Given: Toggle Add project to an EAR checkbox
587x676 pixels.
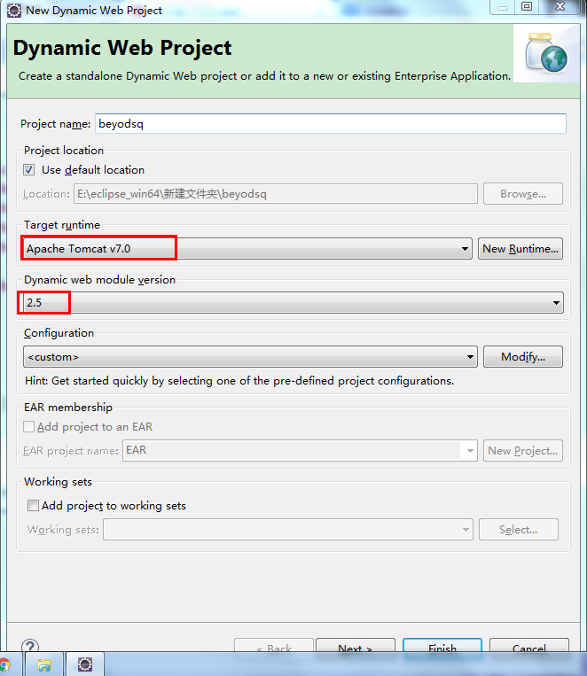Looking at the screenshot, I should pyautogui.click(x=28, y=427).
